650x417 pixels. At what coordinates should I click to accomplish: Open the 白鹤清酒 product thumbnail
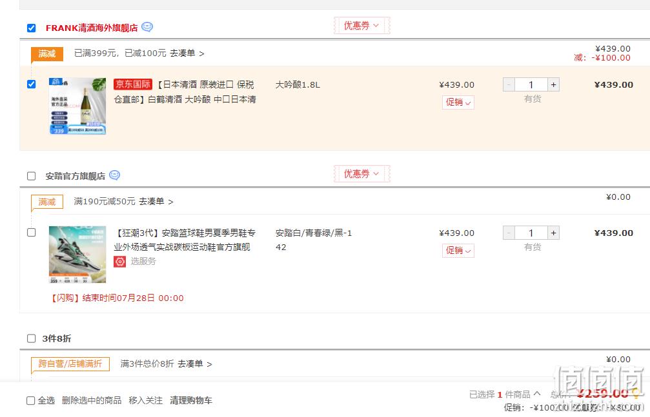tap(77, 106)
